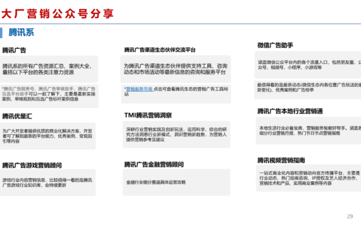361x228 pixels.
Task: Click the page number 29
Action: (x=350, y=217)
